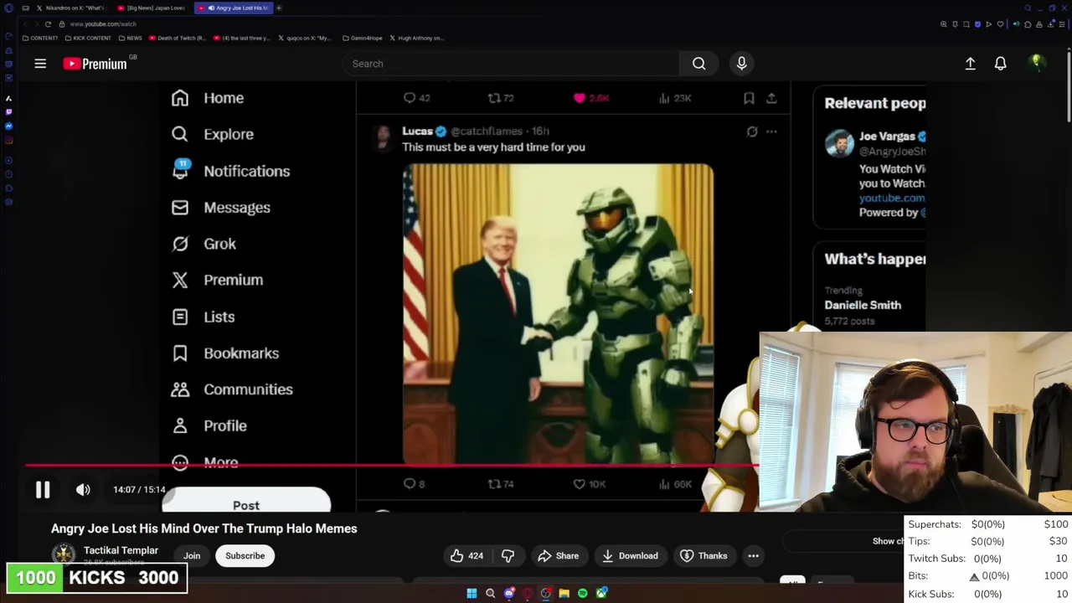Start voice search with the microphone icon

click(741, 64)
